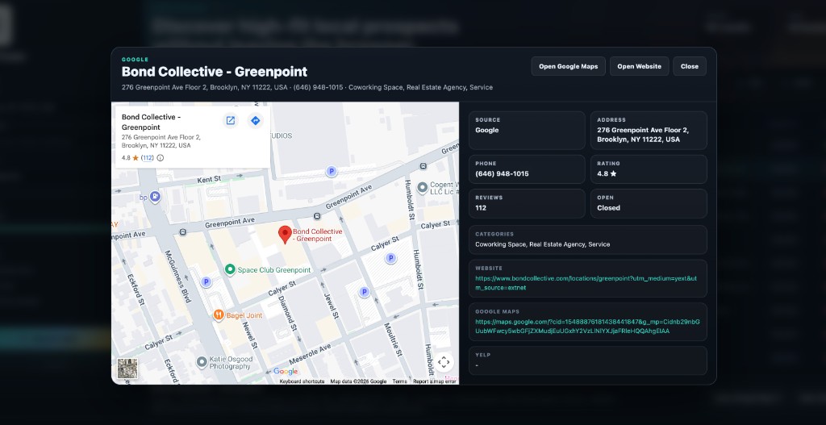Get directions with blue arrow icon

click(x=255, y=121)
